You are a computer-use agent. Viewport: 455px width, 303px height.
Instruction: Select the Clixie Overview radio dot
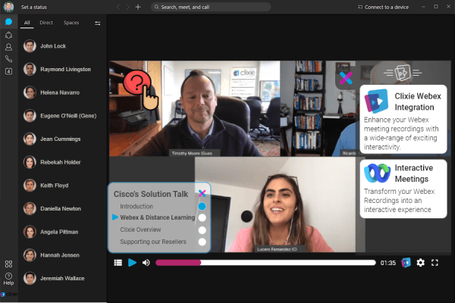pyautogui.click(x=202, y=230)
